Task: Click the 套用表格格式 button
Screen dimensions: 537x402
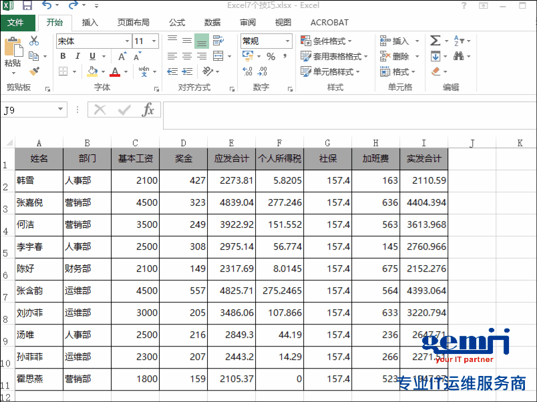Action: pyautogui.click(x=335, y=57)
